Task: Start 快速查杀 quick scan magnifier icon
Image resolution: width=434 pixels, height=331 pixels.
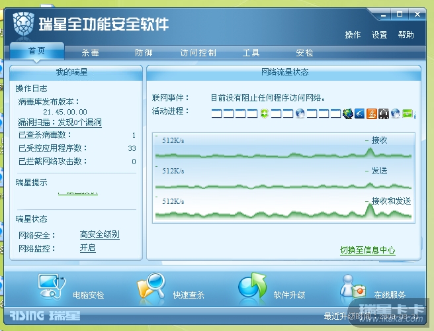Action: point(151,286)
